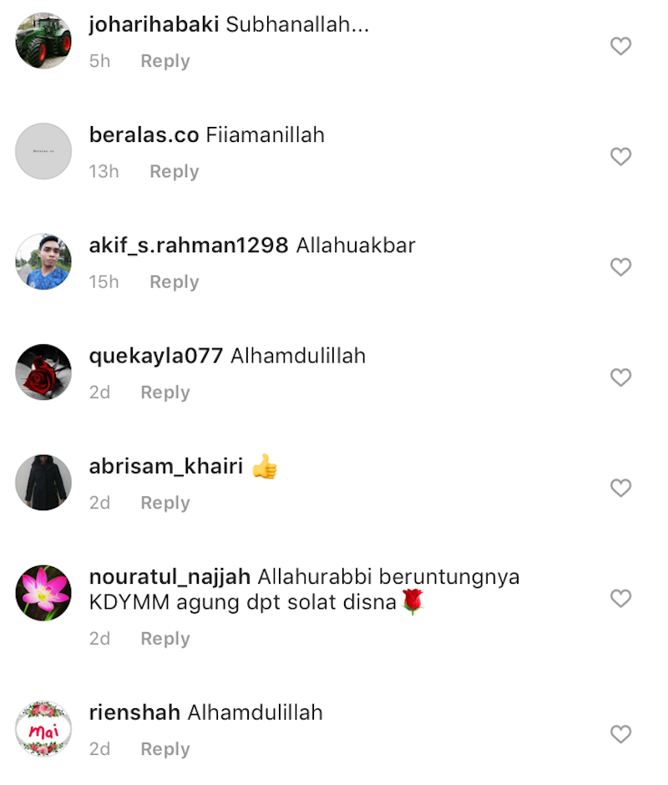Reply to beralas.co Fiiamanillah comment
The image size is (668, 785).
pyautogui.click(x=175, y=172)
